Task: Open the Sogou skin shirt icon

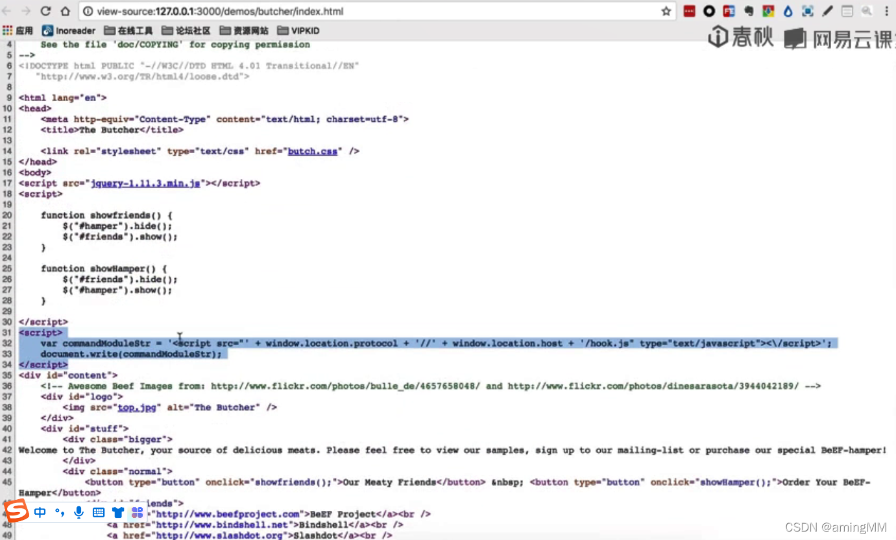Action: coord(117,512)
